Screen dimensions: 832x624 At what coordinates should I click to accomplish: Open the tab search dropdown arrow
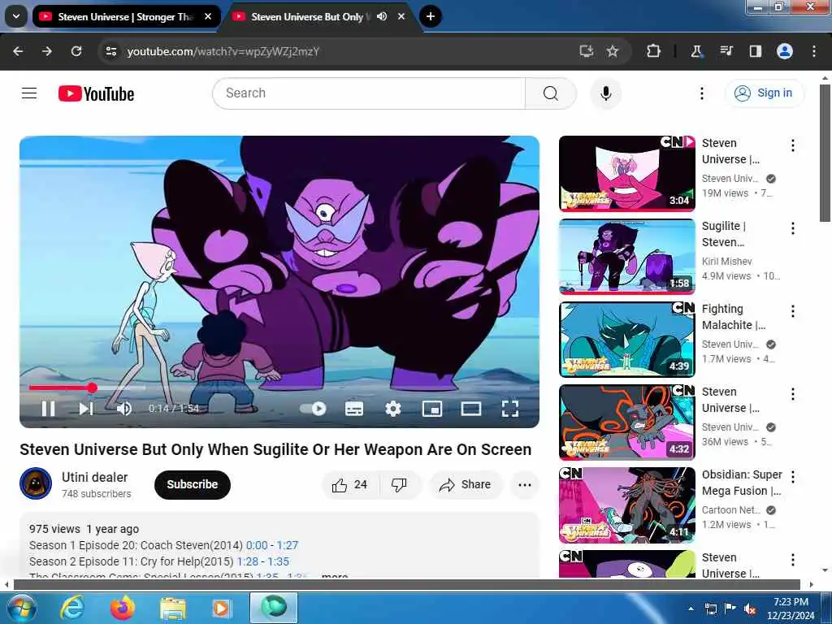(x=16, y=16)
